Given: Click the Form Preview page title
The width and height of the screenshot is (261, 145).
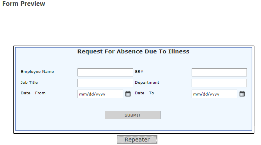Looking at the screenshot, I should pos(24,4).
